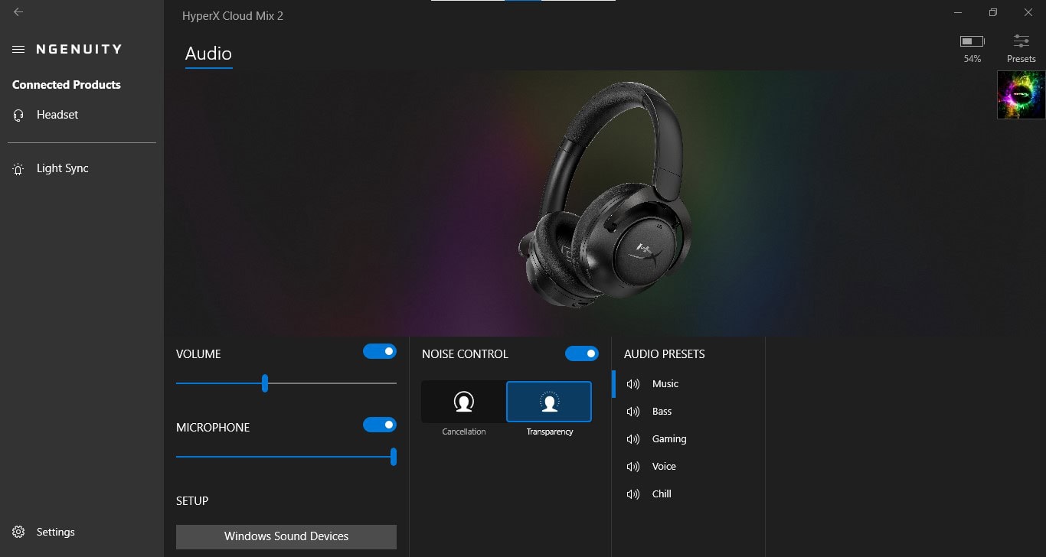1046x557 pixels.
Task: Select the Music audio preset
Action: [x=688, y=384]
